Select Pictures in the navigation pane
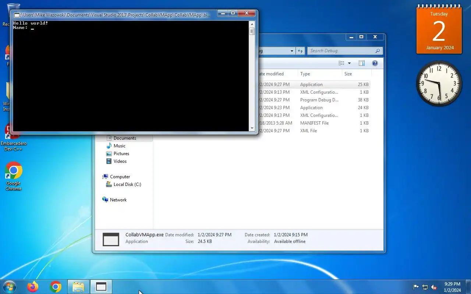Screen dimensions: 471x294 [x=121, y=154]
